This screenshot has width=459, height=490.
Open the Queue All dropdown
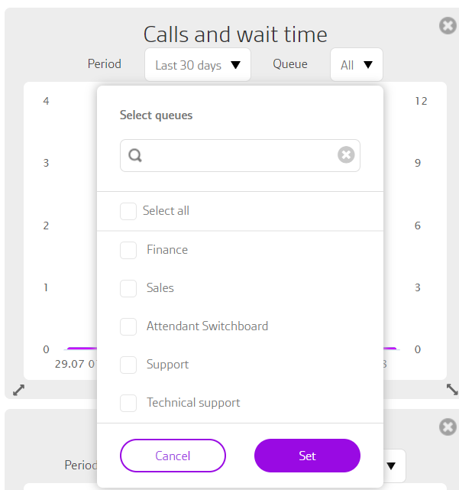(357, 65)
